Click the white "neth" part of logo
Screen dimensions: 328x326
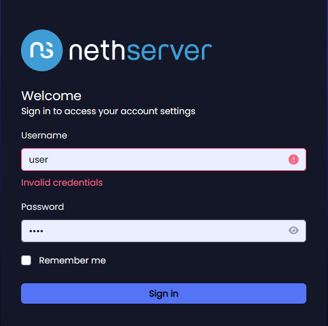(x=97, y=50)
